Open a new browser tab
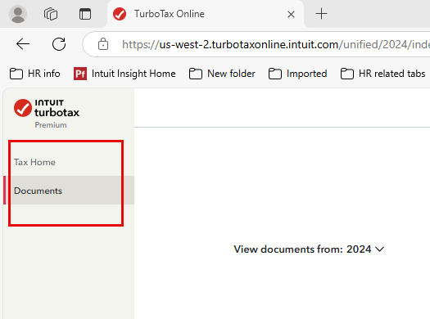 point(321,14)
